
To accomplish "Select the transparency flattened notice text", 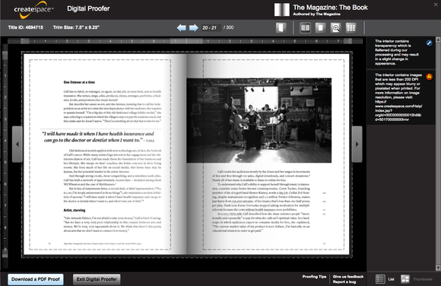I will pyautogui.click(x=397, y=52).
